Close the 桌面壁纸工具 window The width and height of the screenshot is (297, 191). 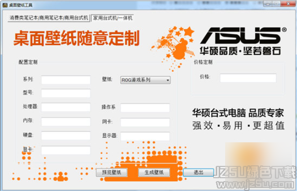point(288,4)
